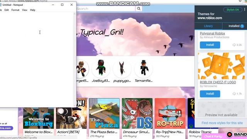This screenshot has height=139, width=247.
Task: Open the Roblox Titanic game thumbnail
Action: point(191,113)
